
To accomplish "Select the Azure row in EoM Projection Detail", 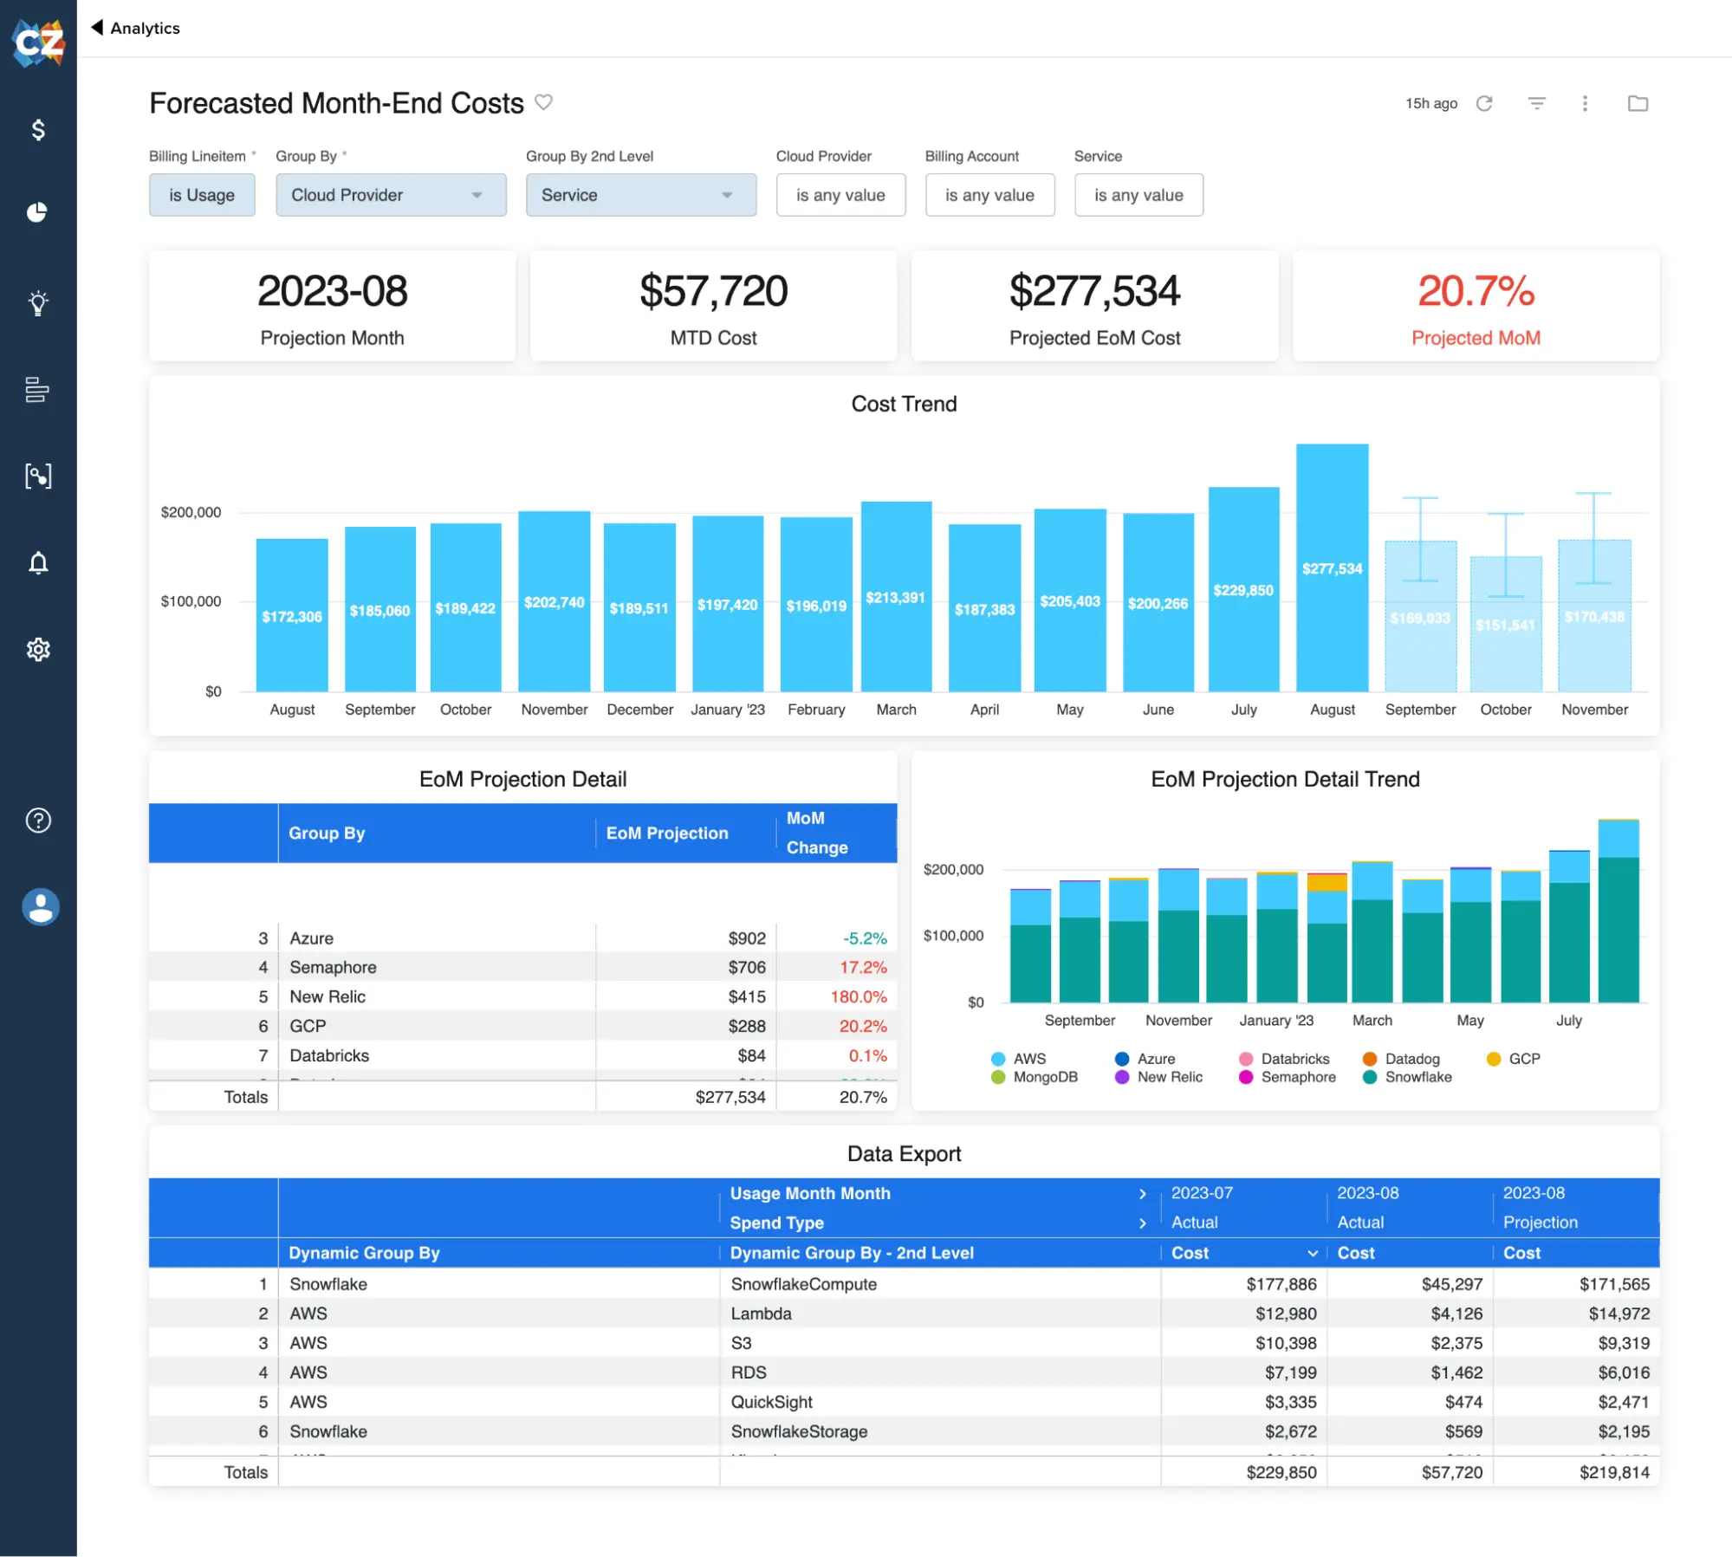I will pos(522,938).
